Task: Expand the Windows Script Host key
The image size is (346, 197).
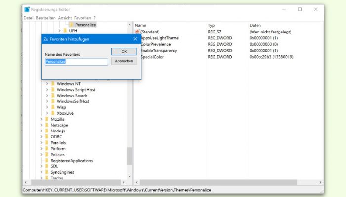Action: [x=47, y=90]
